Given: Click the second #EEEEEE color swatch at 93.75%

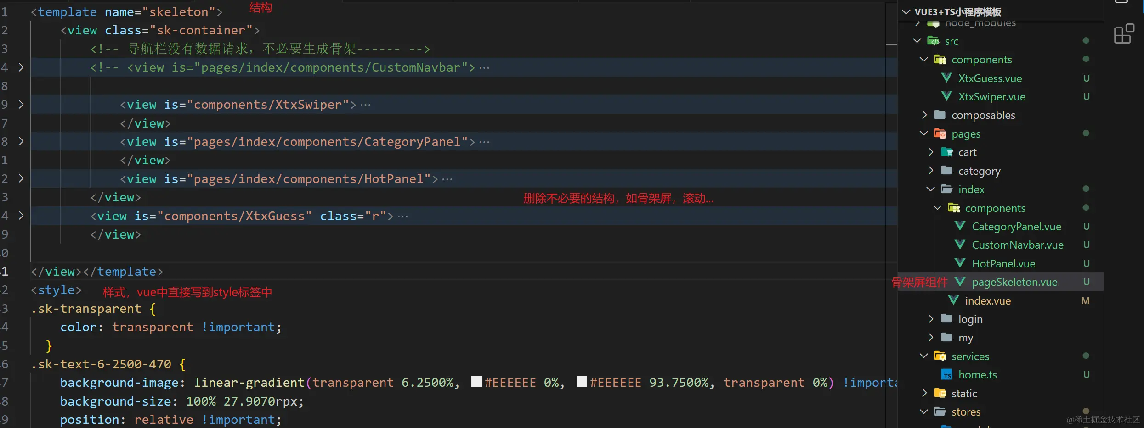Looking at the screenshot, I should 582,382.
